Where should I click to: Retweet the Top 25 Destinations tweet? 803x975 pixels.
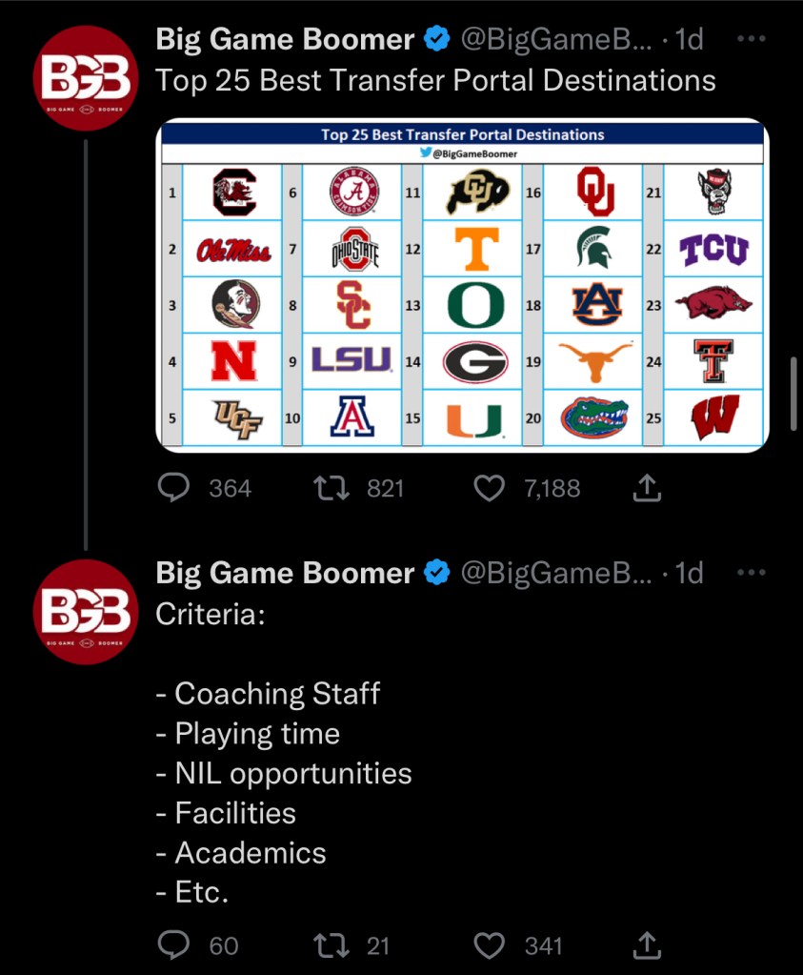click(x=330, y=489)
